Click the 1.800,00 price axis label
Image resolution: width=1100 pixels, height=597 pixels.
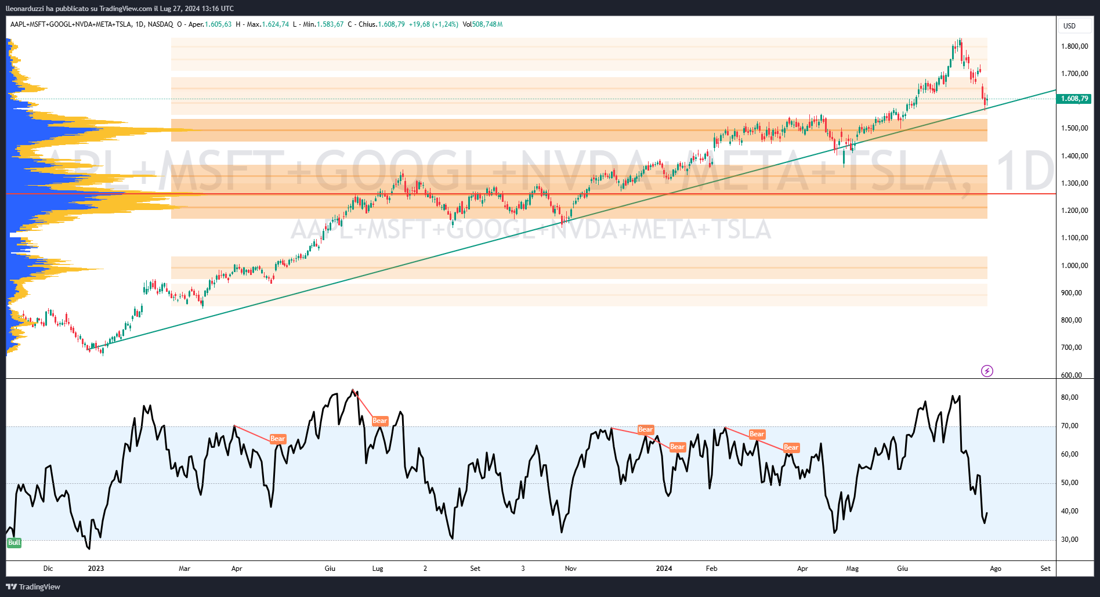[x=1074, y=46]
